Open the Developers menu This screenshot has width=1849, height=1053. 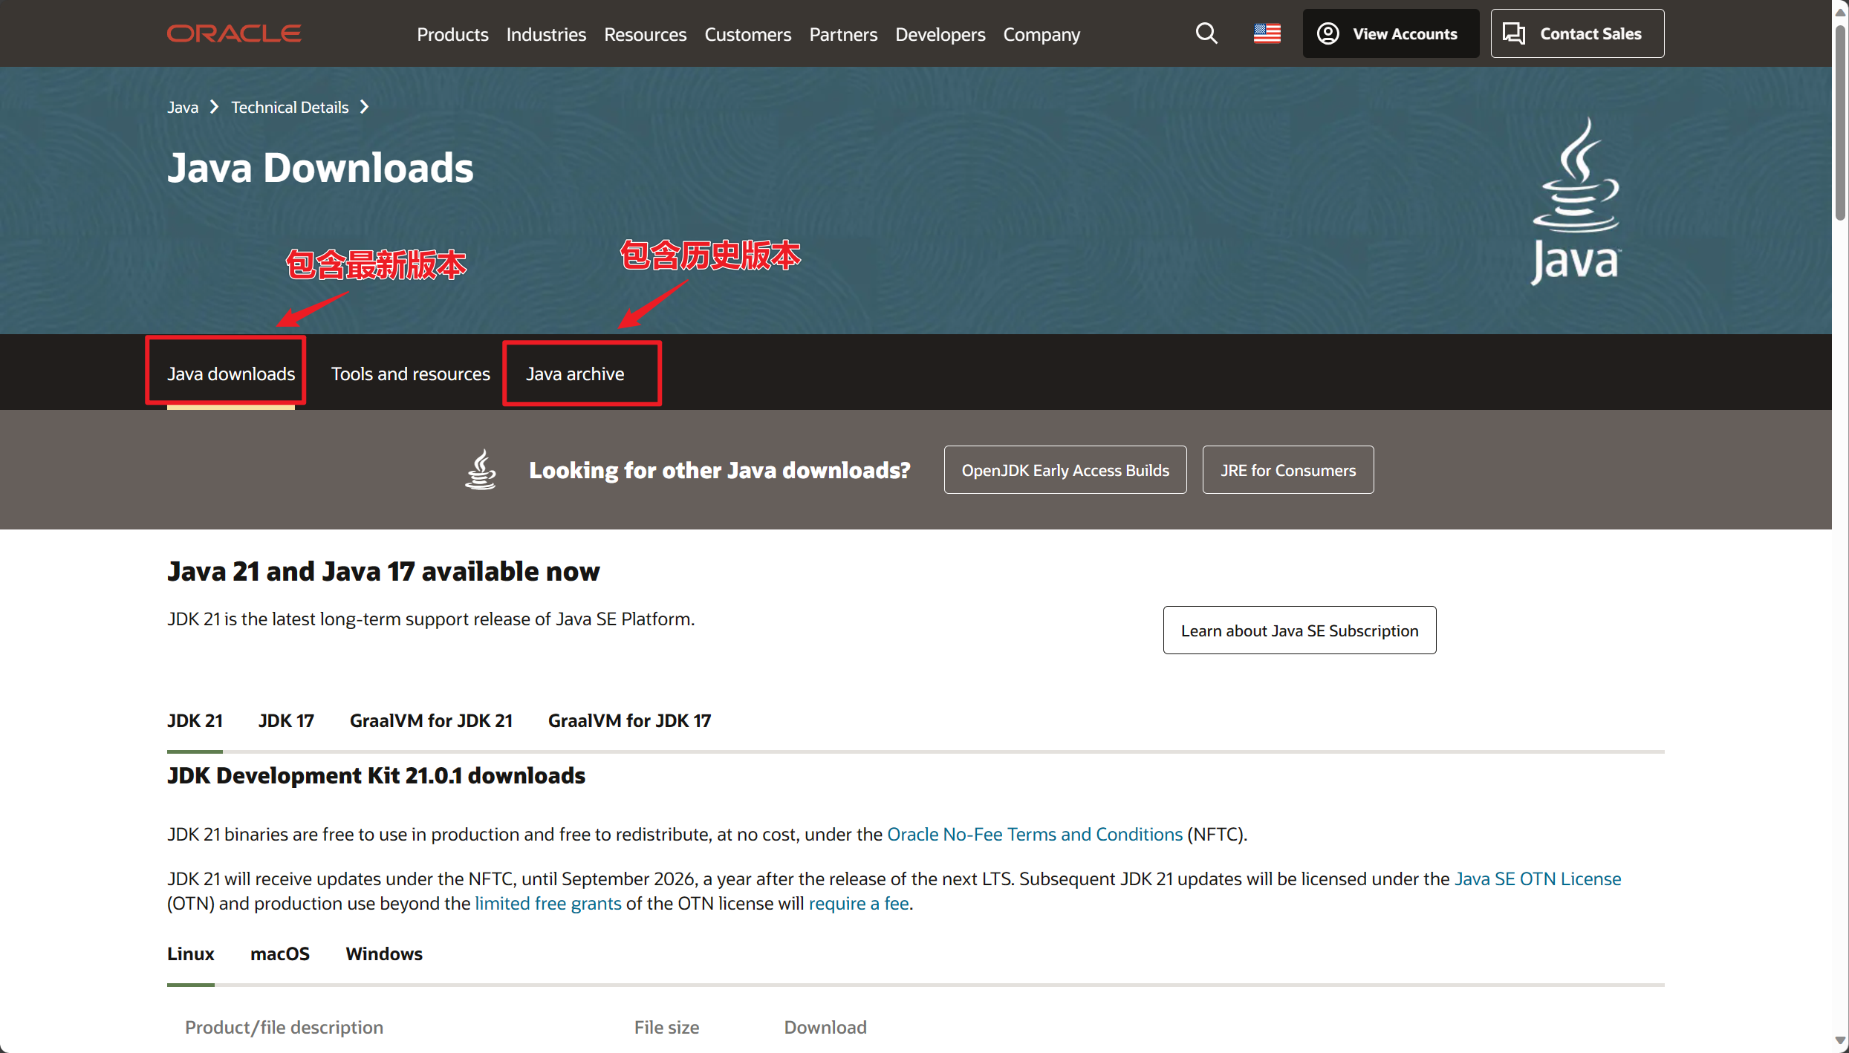[940, 34]
